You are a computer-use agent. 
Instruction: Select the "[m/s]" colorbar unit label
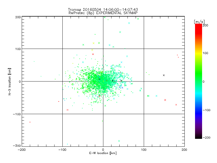pyautogui.click(x=199, y=22)
